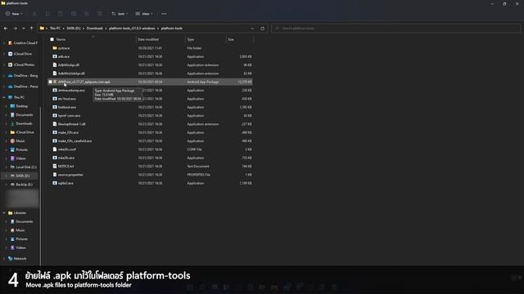The height and width of the screenshot is (294, 524).
Task: Select the adb.exe file
Action: pos(64,56)
